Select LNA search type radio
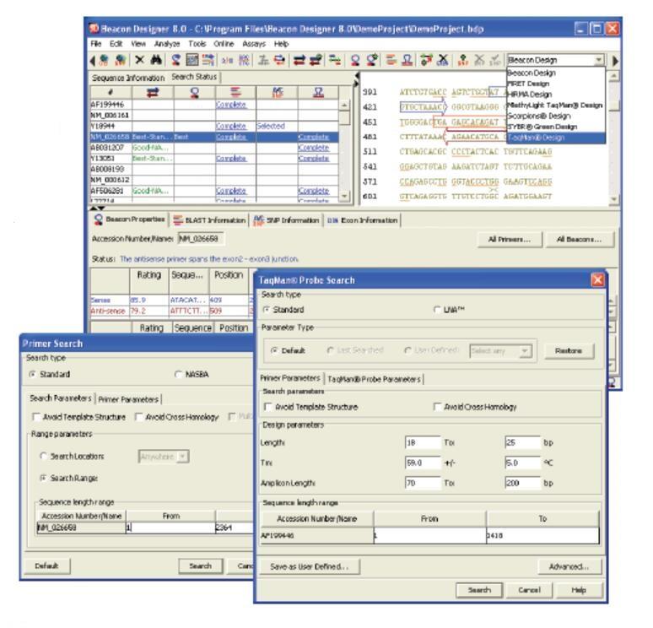This screenshot has width=653, height=628. pos(436,310)
